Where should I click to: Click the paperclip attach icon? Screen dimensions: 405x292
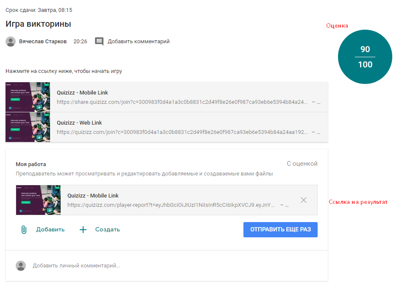tap(24, 230)
